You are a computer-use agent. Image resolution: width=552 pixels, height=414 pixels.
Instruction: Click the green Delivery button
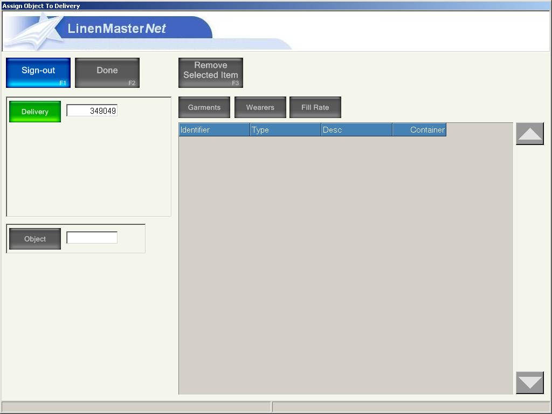point(35,112)
